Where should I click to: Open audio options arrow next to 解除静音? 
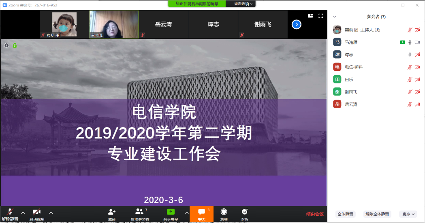[23, 212]
